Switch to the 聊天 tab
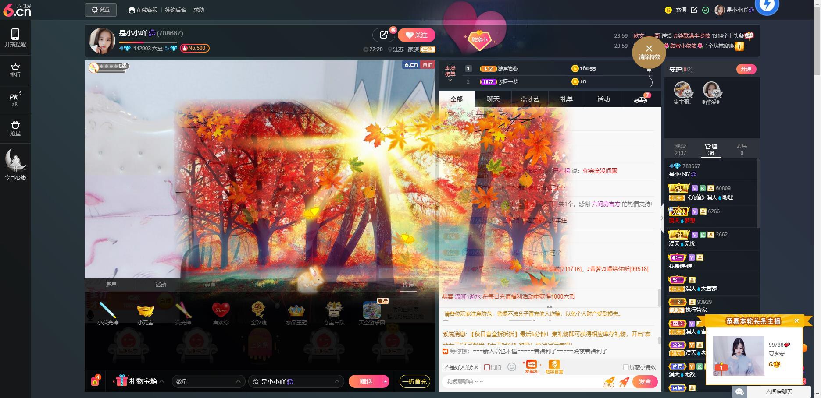Viewport: 821px width, 398px height. [493, 99]
